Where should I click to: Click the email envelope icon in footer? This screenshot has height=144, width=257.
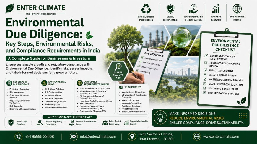point(74,137)
